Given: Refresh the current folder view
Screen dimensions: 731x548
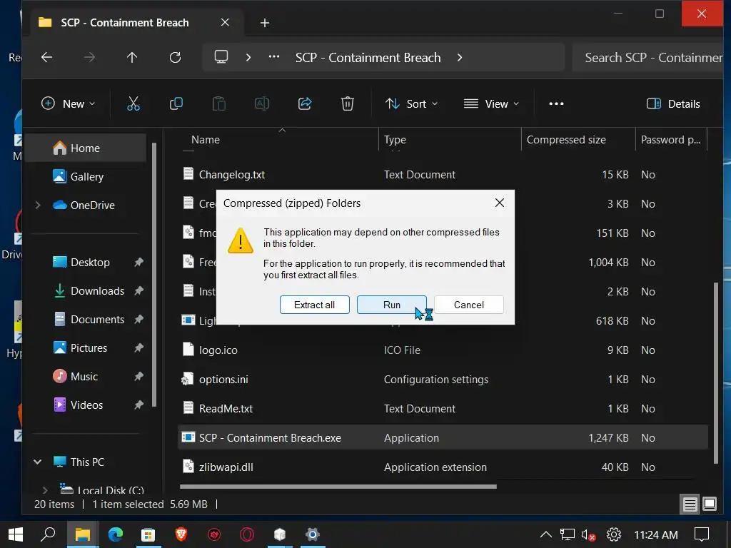Looking at the screenshot, I should 176,57.
